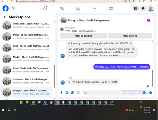
Task: Open the Windows notification center icon
Action: (x=154, y=110)
